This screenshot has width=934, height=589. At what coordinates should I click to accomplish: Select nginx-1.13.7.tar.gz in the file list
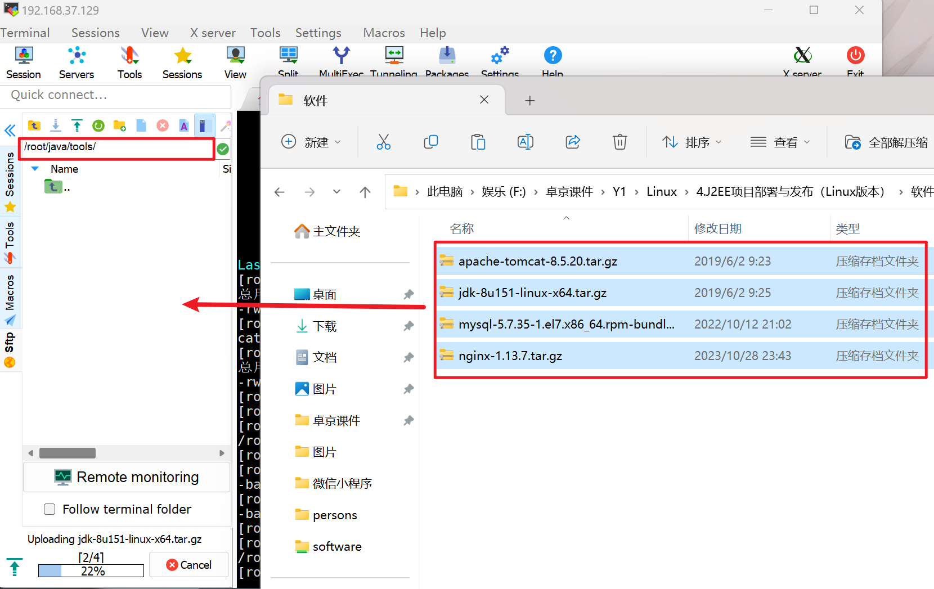pos(509,356)
